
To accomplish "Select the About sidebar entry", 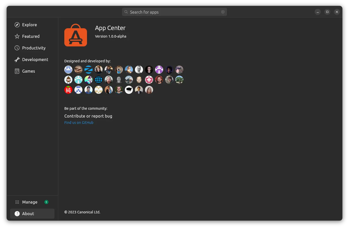I will [32, 214].
